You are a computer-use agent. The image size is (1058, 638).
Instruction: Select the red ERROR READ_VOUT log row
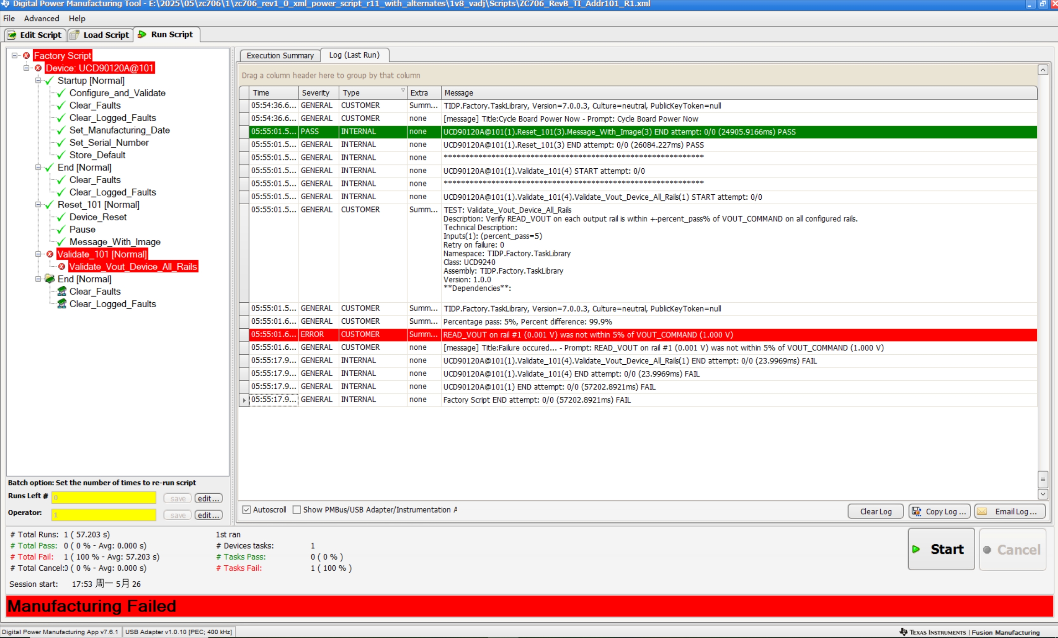pyautogui.click(x=643, y=335)
